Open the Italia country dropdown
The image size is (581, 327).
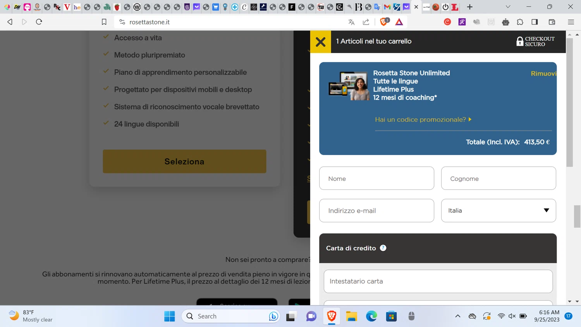point(498,210)
